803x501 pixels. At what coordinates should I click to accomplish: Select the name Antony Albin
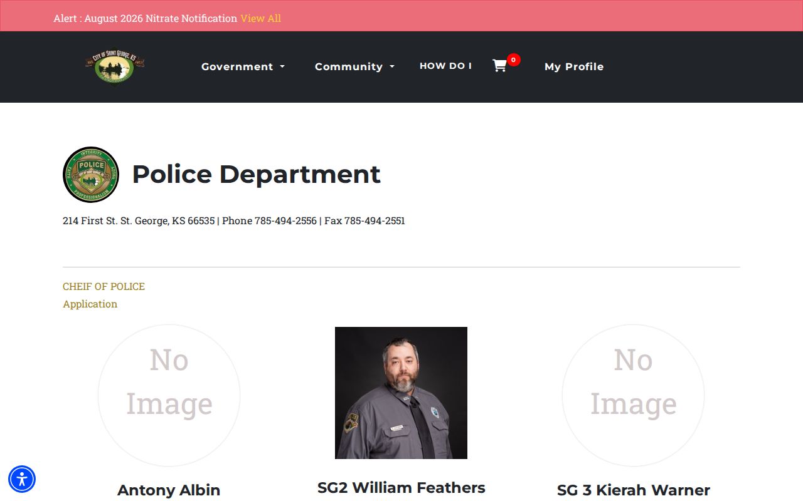[x=169, y=490]
